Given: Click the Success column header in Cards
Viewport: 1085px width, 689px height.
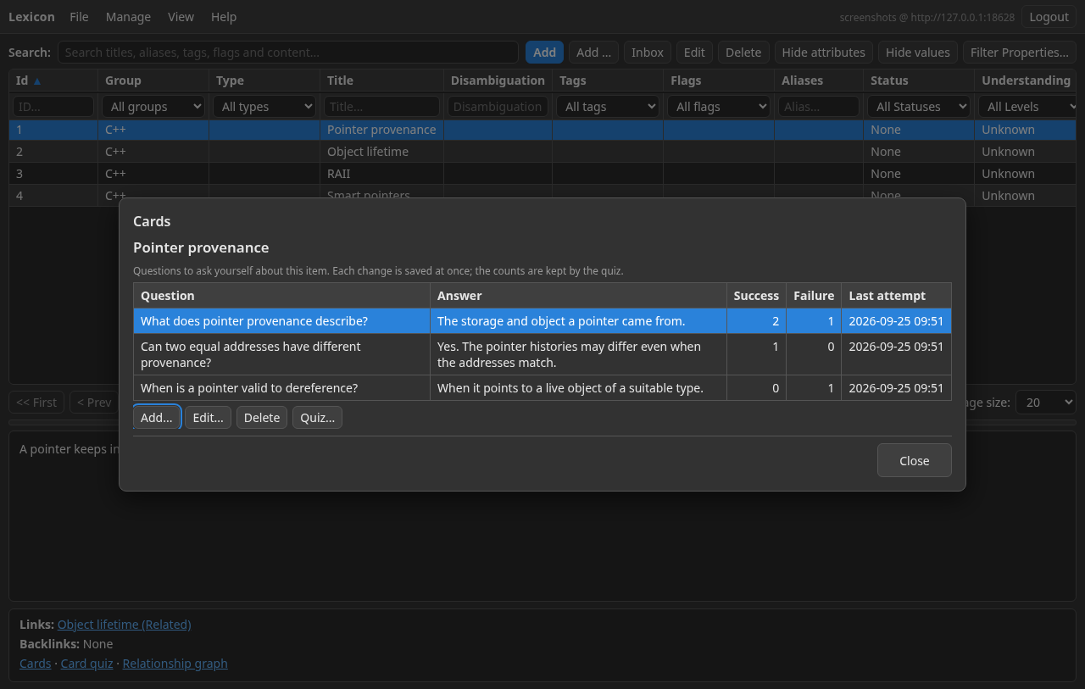Looking at the screenshot, I should (756, 296).
